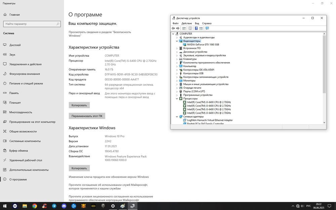The image size is (336, 210).
Task: Click Device Manager scrollbar up arrow
Action: coord(324,34)
